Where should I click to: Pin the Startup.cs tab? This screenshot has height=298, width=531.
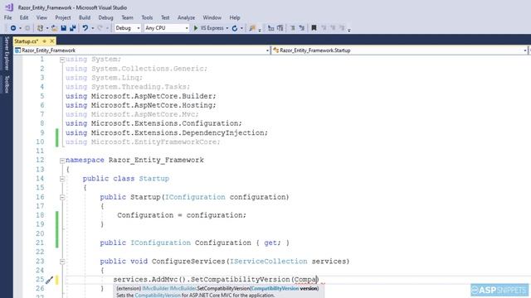click(44, 41)
